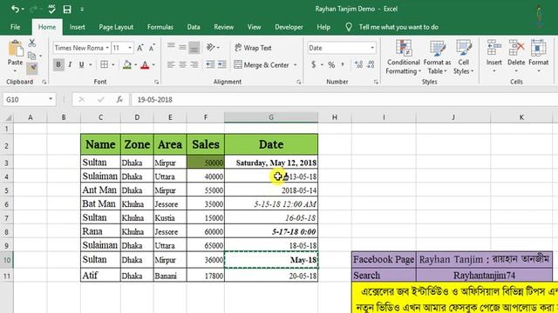558x313 pixels.
Task: Click Select All corner triangle
Action: [x=8, y=117]
